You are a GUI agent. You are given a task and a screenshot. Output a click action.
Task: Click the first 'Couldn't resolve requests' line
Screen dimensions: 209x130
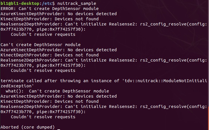coord(43,34)
